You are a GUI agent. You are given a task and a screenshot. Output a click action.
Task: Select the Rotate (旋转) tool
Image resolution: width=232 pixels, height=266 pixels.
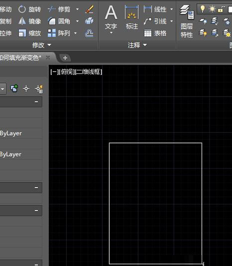coord(29,9)
